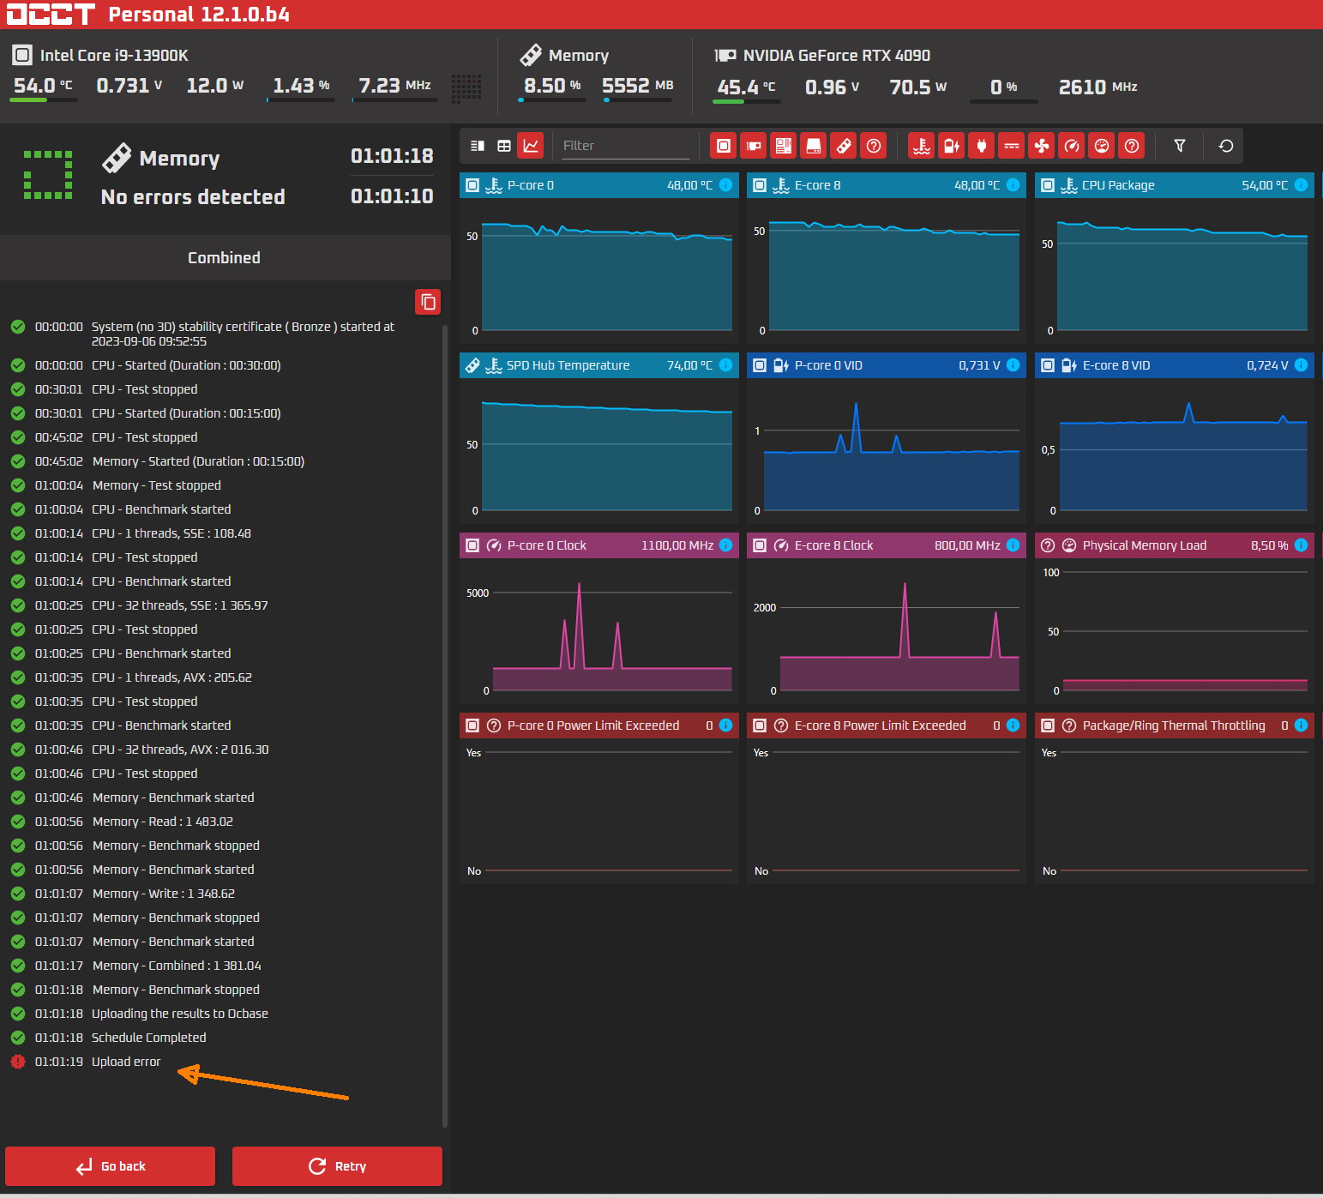Open the funnel filter options

1180,146
